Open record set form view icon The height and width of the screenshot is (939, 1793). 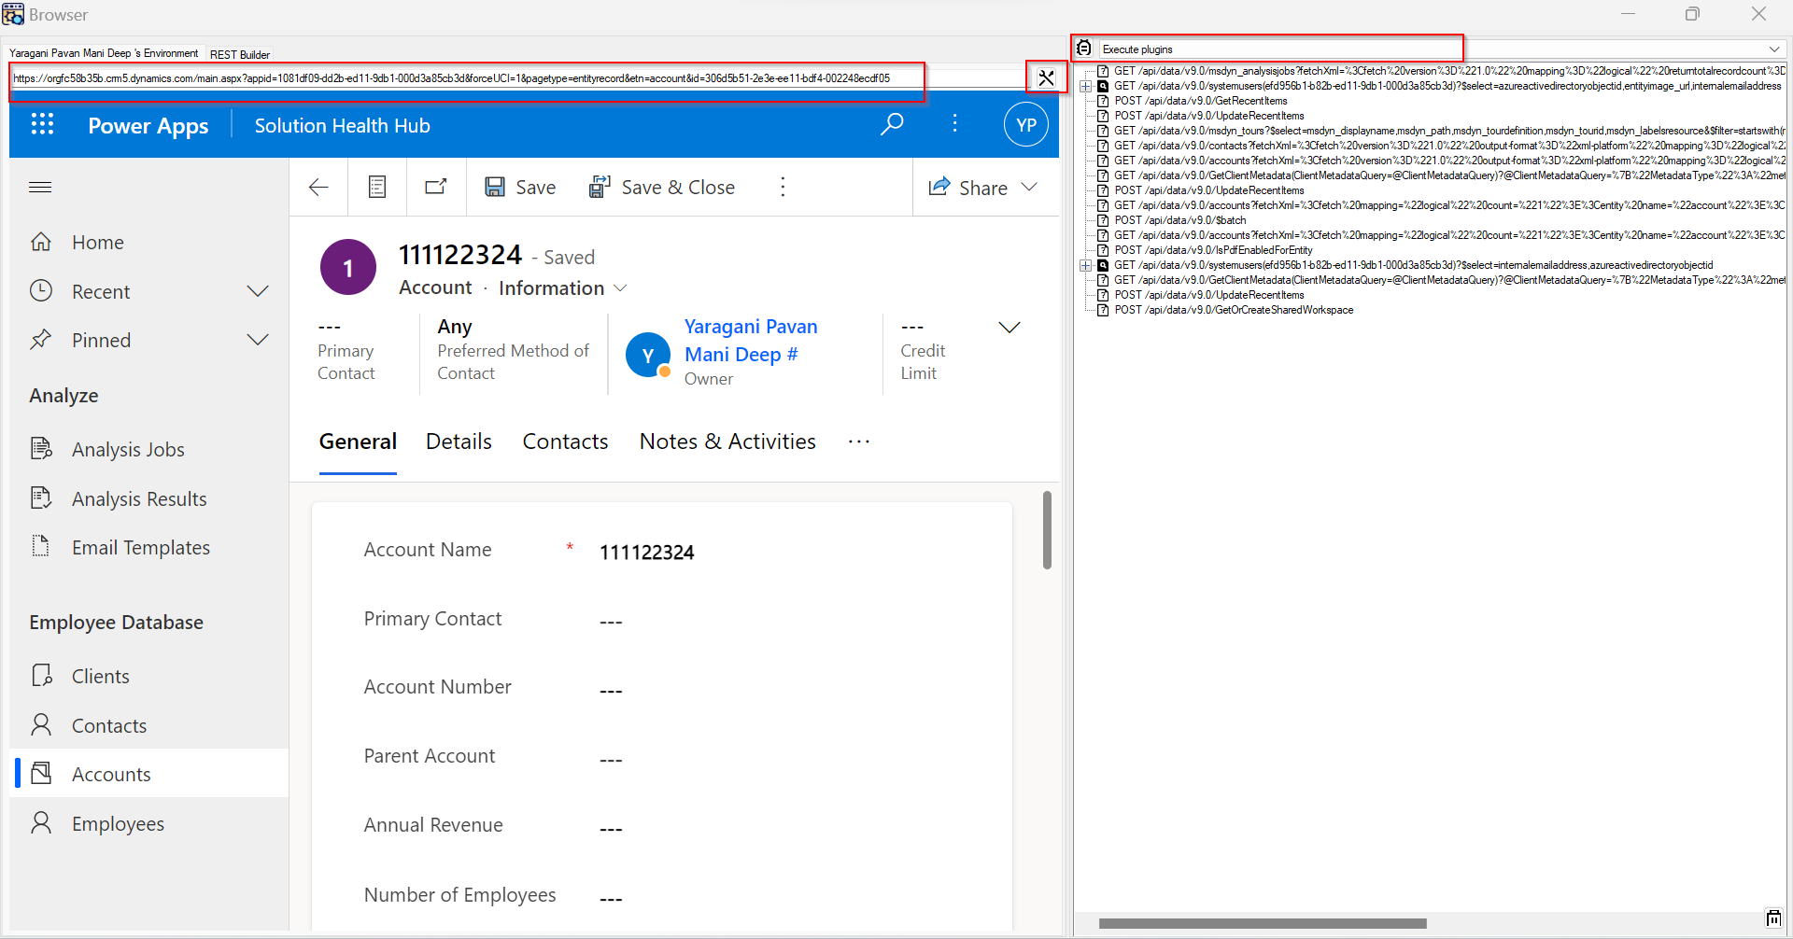(x=377, y=188)
